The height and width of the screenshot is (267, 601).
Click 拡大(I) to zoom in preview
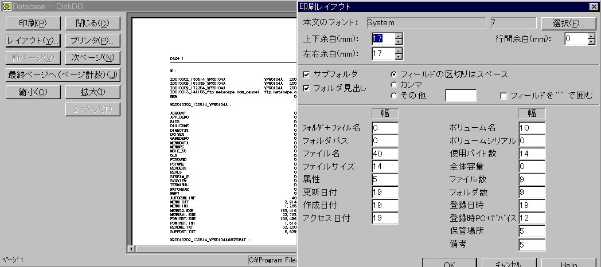coord(92,92)
